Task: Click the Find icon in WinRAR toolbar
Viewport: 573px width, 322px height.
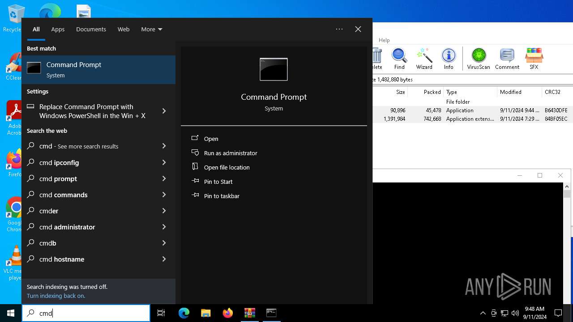Action: 399,59
